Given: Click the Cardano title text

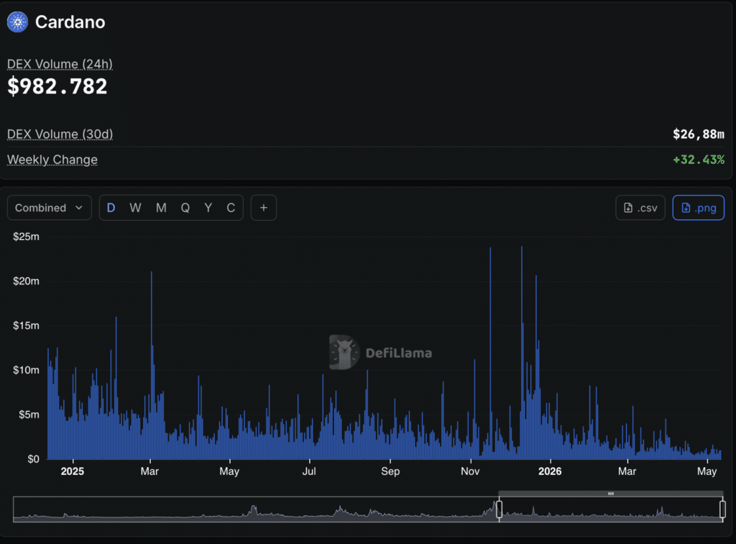Looking at the screenshot, I should tap(70, 22).
